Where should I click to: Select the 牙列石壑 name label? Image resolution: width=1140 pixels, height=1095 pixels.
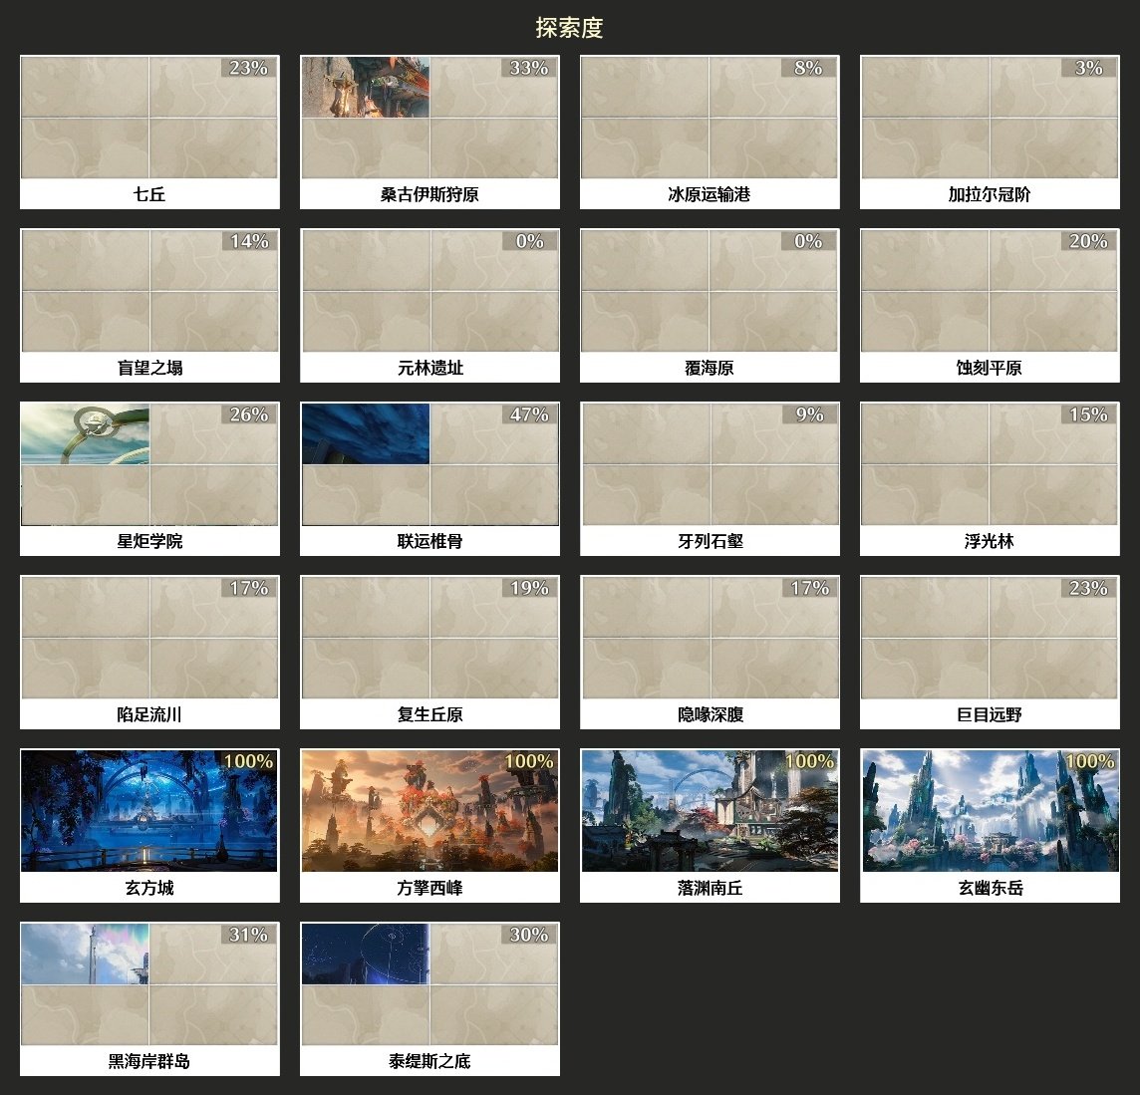710,541
